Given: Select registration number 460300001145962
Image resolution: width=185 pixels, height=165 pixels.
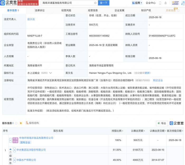Looking at the screenshot, I should [99, 36].
